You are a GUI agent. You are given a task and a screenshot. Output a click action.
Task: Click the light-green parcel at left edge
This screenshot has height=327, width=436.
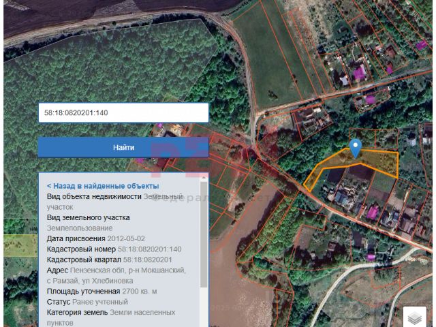[x=20, y=245]
